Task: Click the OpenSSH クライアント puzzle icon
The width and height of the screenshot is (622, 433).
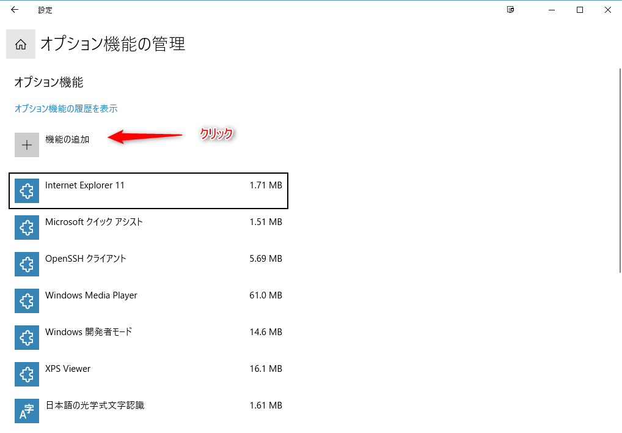Action: coord(27,264)
